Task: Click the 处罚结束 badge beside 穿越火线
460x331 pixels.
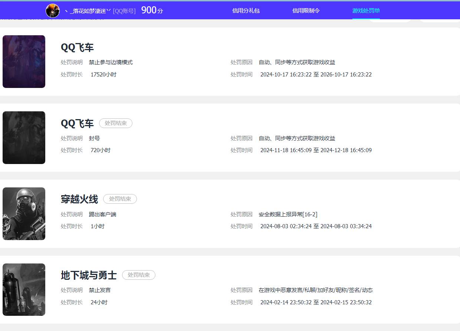Action: [120, 199]
